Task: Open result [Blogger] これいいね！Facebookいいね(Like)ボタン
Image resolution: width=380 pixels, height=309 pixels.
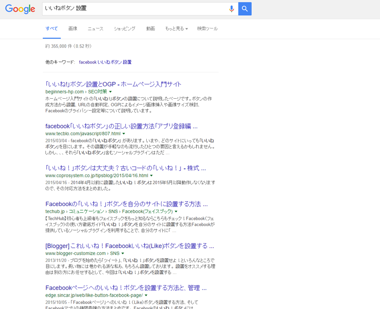Action: pos(130,246)
